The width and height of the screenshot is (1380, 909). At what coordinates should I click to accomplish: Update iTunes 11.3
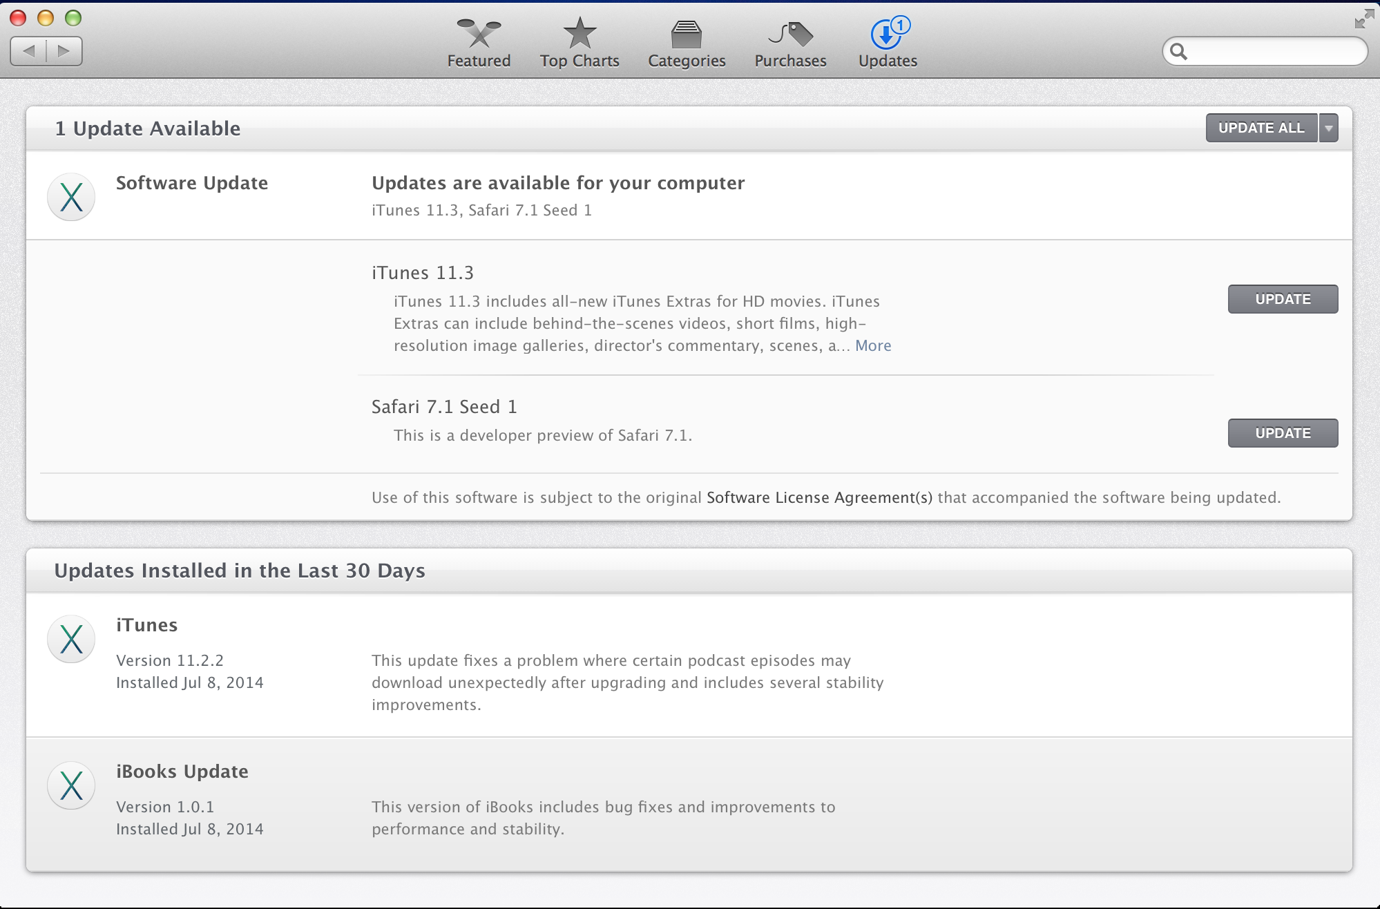pos(1283,299)
